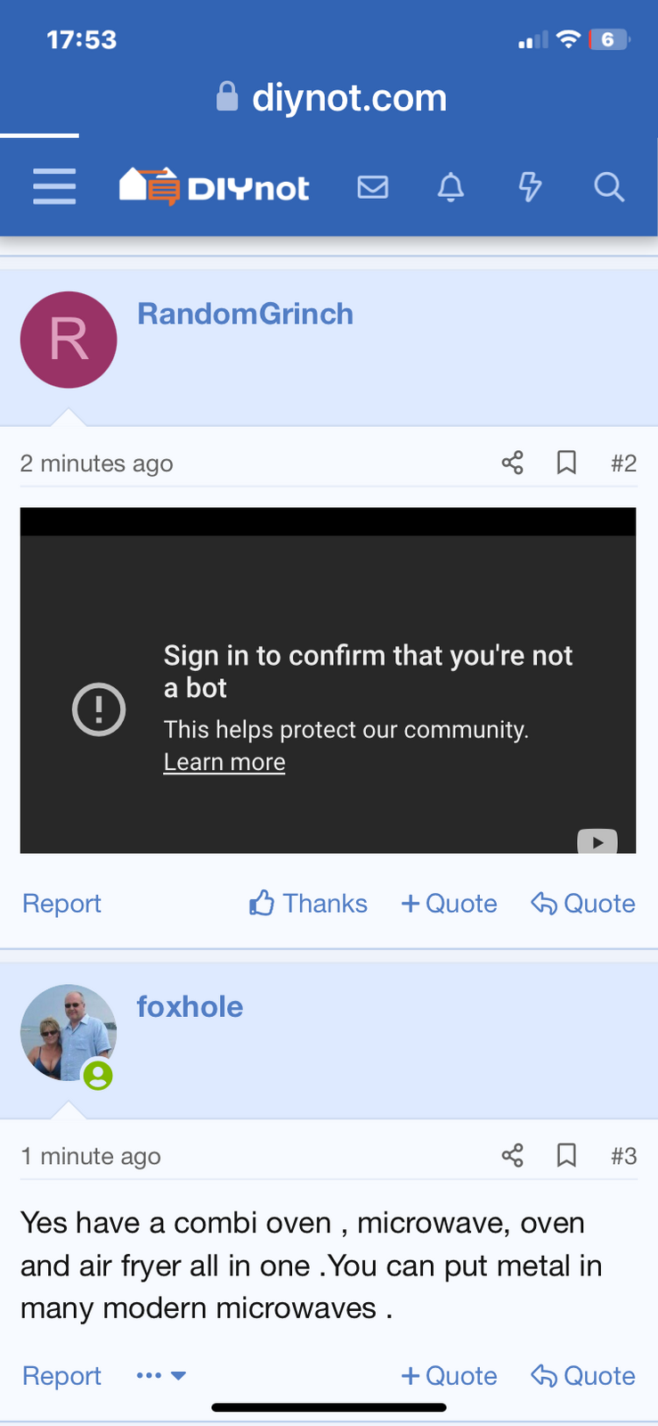Reply with Quote to foxhole's post
658x1426 pixels.
pyautogui.click(x=583, y=1376)
